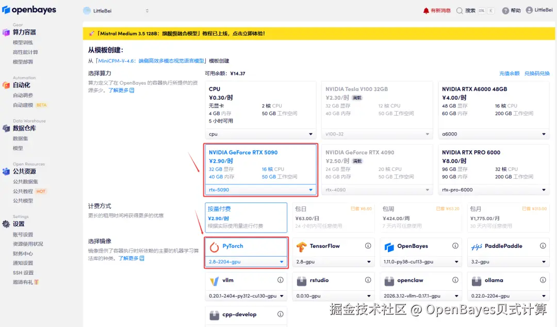Open the cpu resource dropdown
Screen dimensions: 557x327
(x=260, y=134)
